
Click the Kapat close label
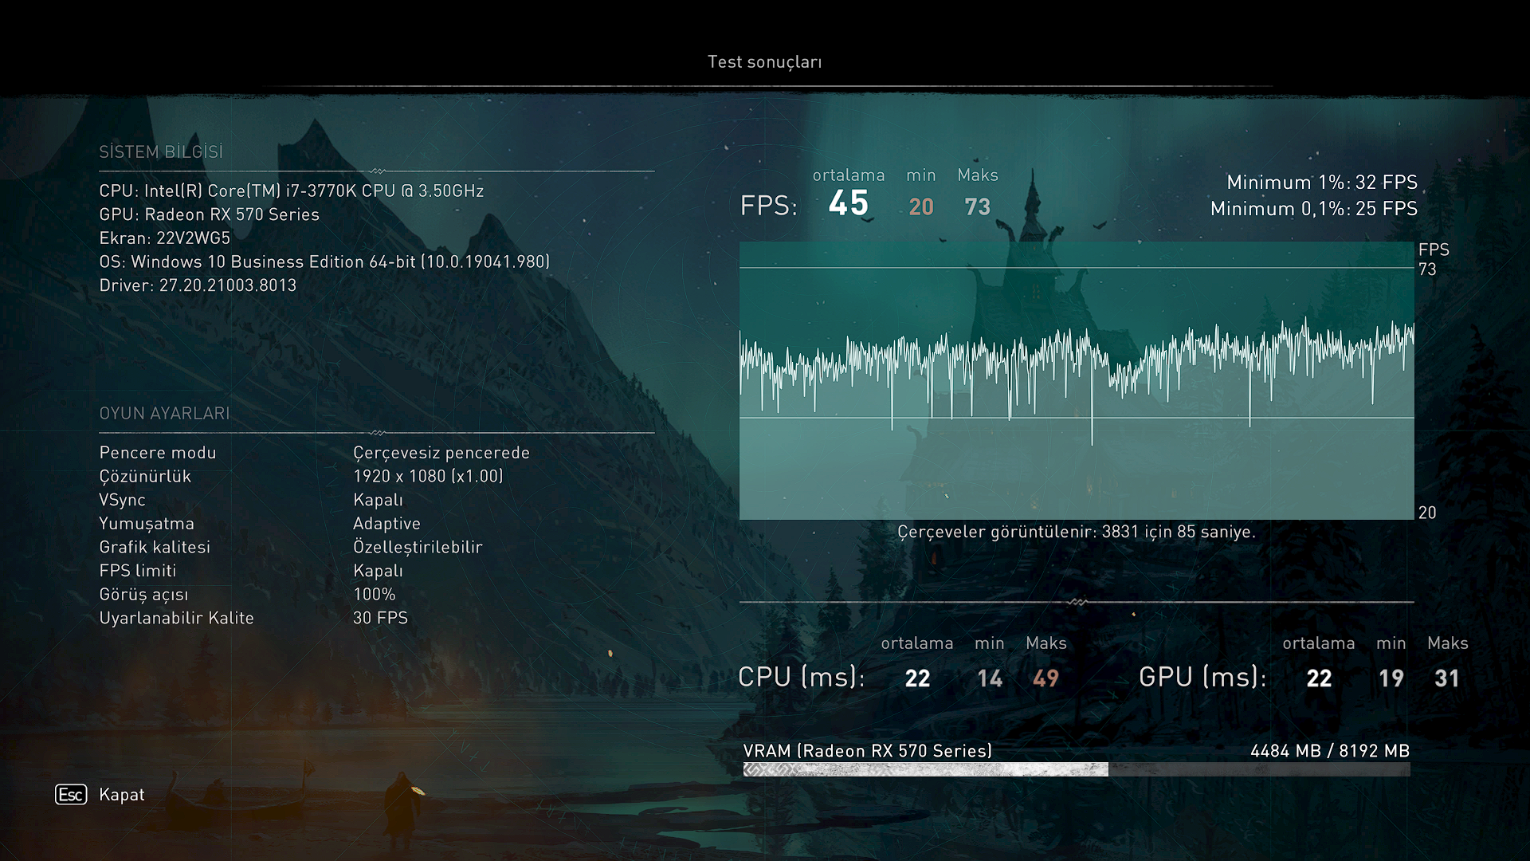[x=122, y=794]
